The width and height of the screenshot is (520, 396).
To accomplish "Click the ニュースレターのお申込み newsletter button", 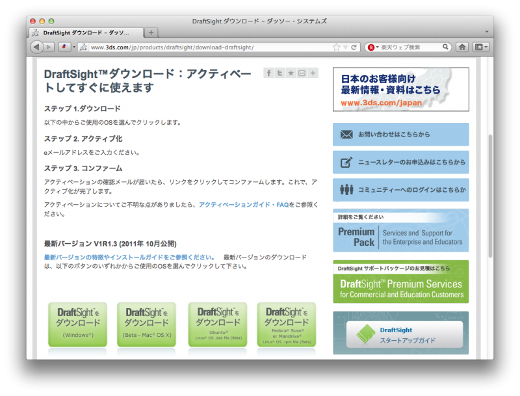I will click(401, 162).
